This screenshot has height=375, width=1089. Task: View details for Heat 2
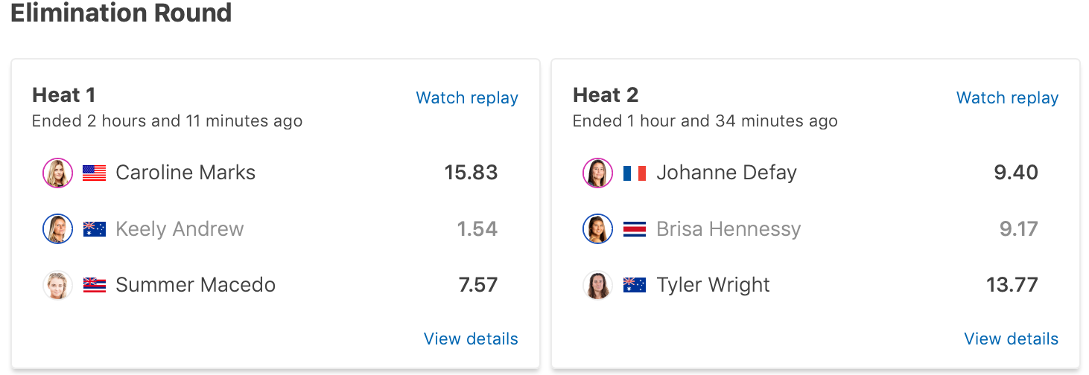tap(1011, 339)
